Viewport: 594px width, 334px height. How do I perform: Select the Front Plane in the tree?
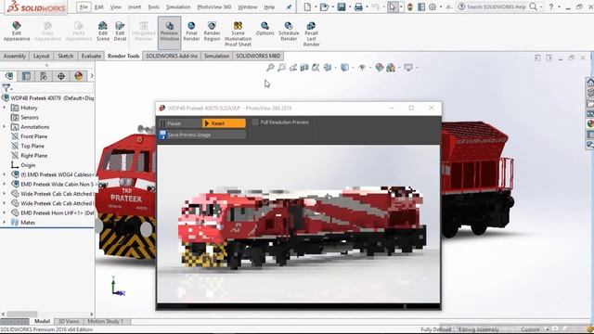[33, 136]
